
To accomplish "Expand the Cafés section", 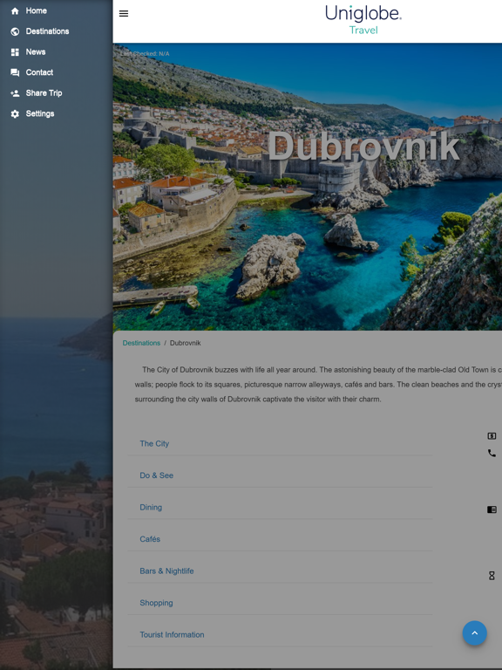I will (280, 539).
